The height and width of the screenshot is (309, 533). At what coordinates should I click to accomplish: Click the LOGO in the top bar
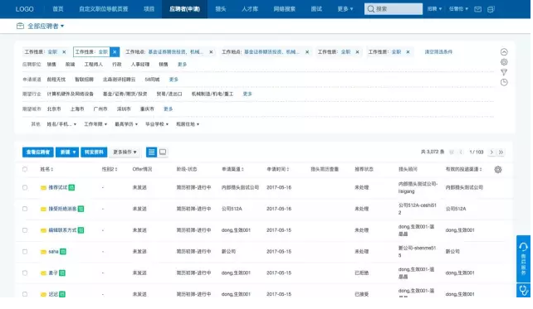coord(24,9)
